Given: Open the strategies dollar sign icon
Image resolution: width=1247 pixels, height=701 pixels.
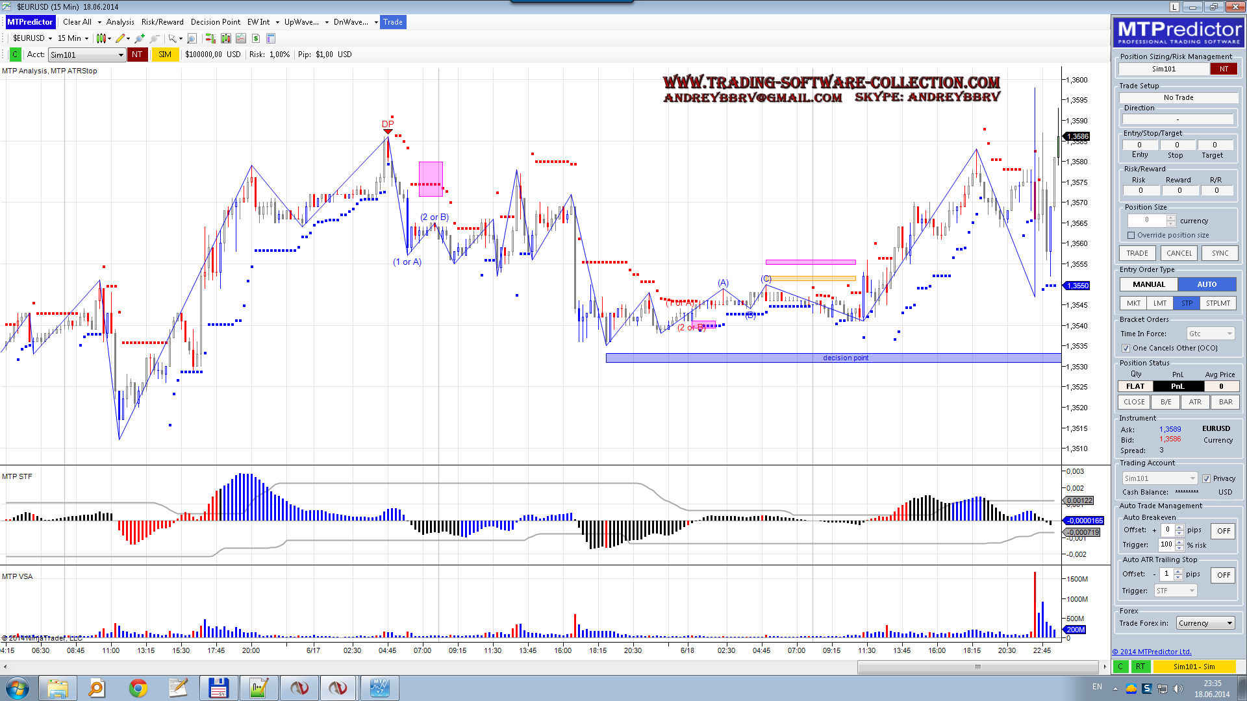Looking at the screenshot, I should coord(256,38).
